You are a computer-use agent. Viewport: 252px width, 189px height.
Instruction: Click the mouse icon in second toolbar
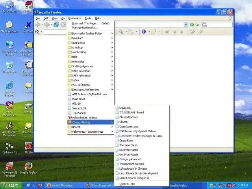coord(131,31)
